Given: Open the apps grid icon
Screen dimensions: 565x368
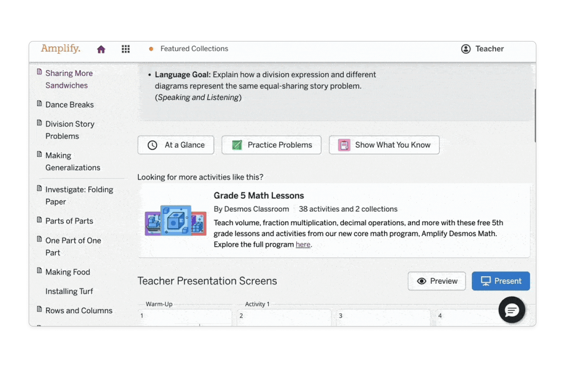Looking at the screenshot, I should 125,49.
